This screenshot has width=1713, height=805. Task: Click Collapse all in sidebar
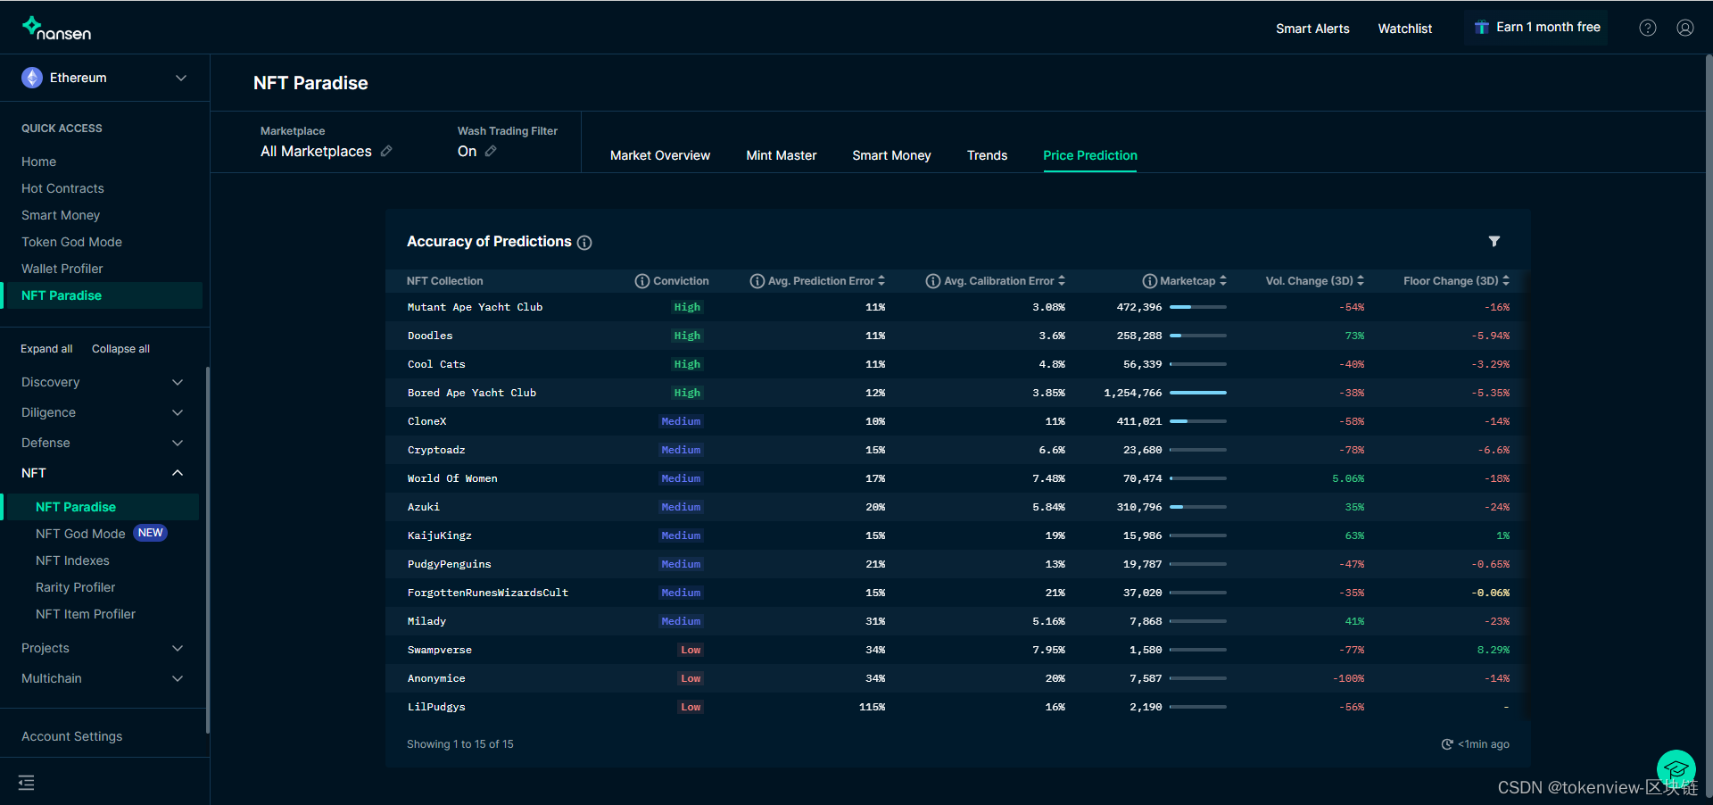[120, 349]
